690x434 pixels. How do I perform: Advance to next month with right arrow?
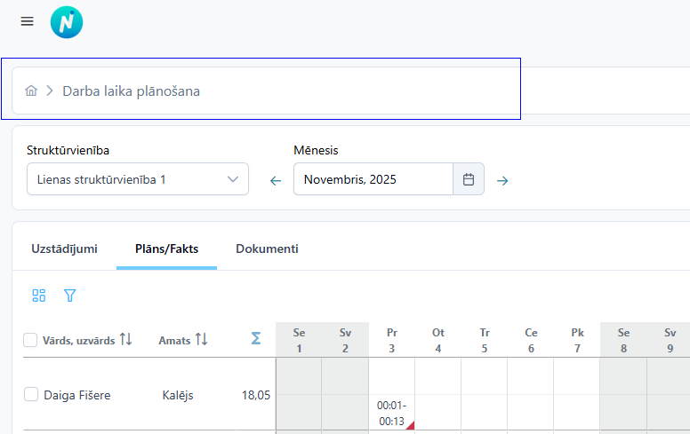502,180
